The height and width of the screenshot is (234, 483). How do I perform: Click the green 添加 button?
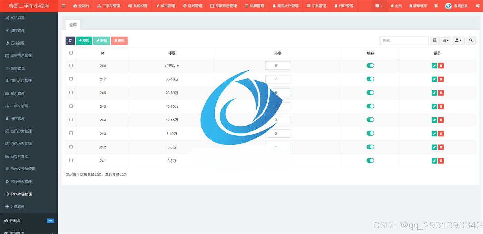84,40
